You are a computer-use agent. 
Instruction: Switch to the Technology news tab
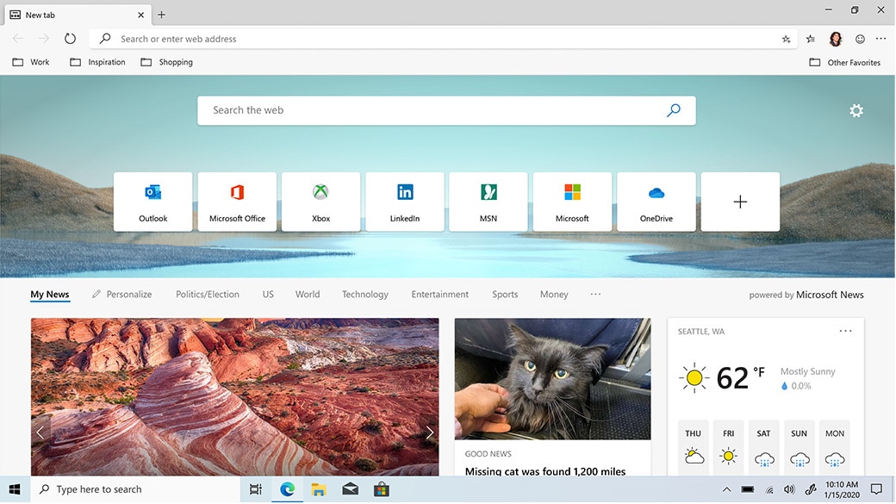364,295
